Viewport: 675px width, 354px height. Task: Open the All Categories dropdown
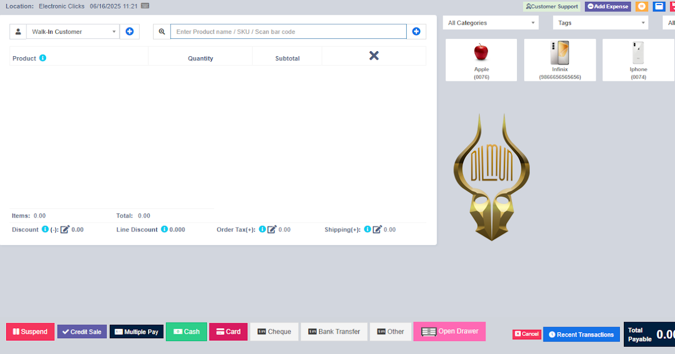(x=490, y=22)
